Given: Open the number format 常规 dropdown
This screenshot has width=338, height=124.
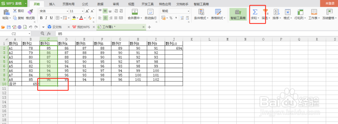Looking at the screenshot, I should coord(189,11).
